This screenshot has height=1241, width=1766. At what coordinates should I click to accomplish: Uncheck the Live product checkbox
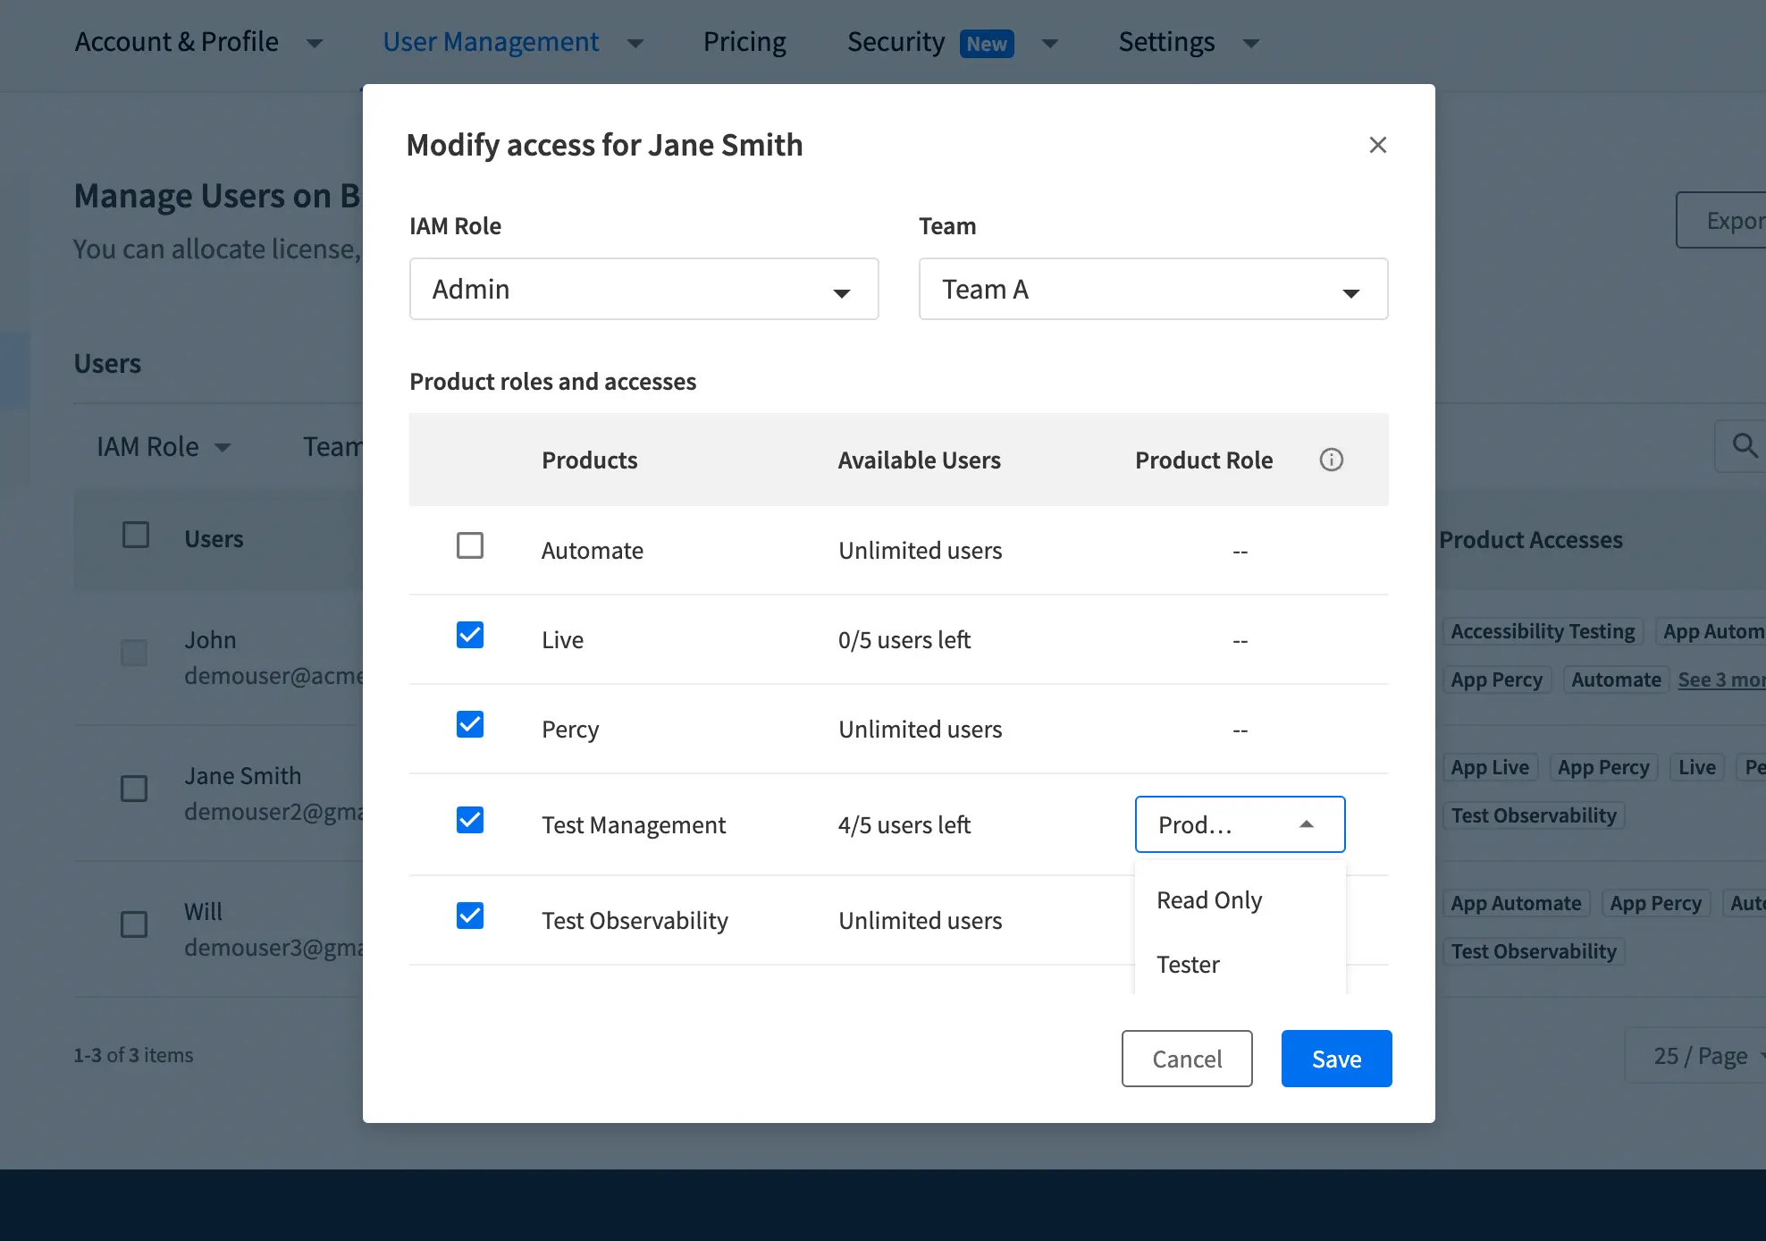(470, 635)
